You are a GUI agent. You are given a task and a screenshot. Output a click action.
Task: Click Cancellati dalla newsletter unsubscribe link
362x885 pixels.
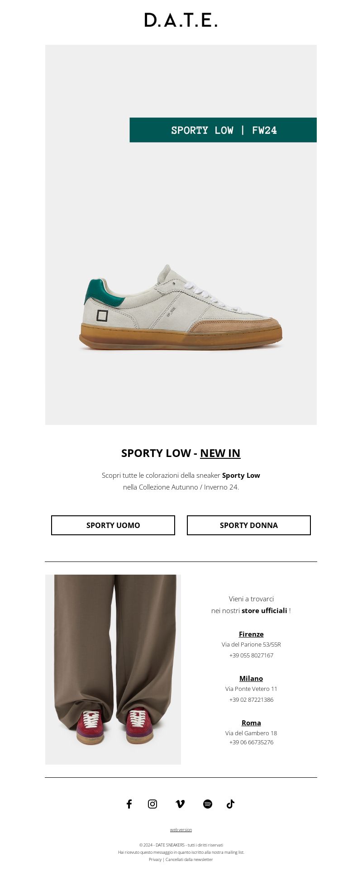189,859
